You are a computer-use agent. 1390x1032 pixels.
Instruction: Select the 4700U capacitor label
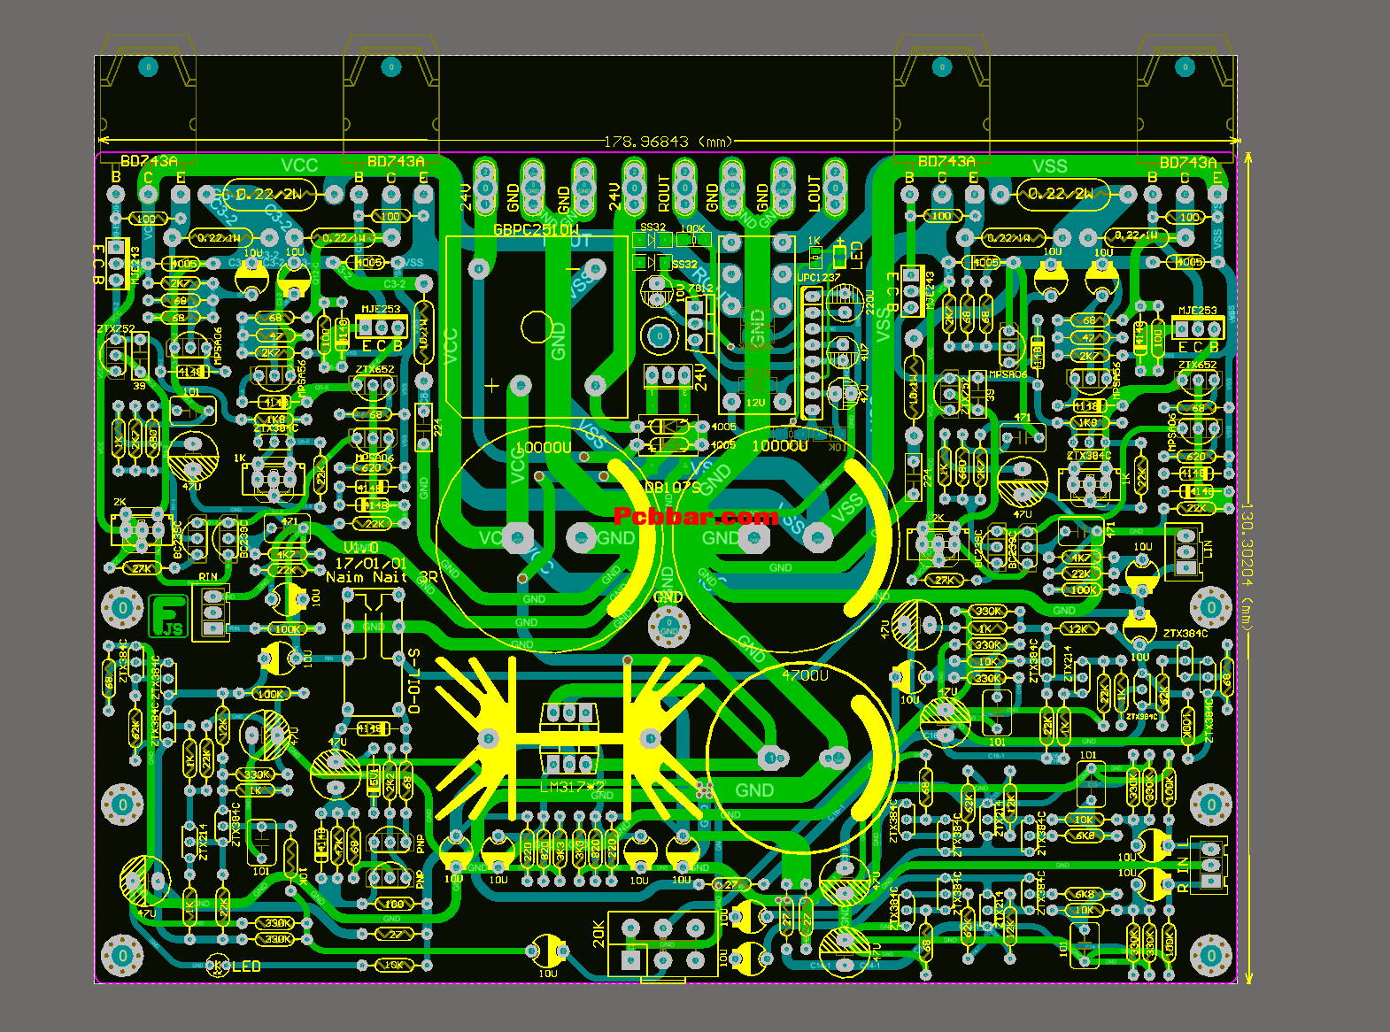tap(806, 675)
